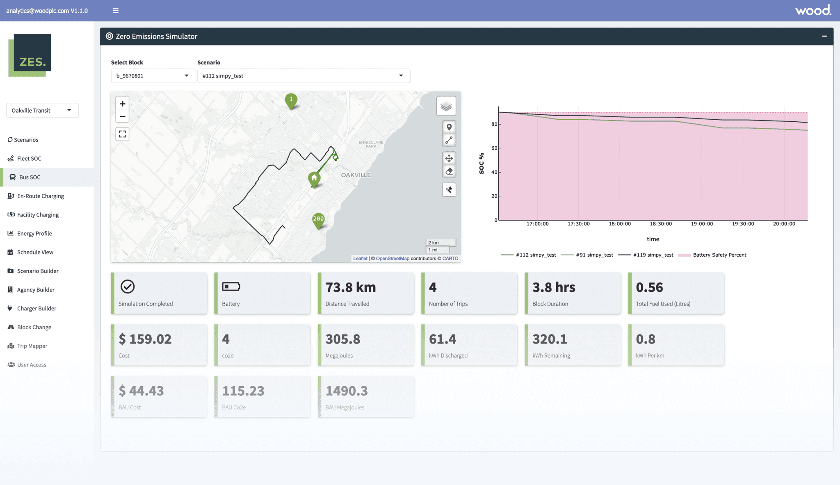
Task: Select the draw marker tool
Action: coord(449,127)
